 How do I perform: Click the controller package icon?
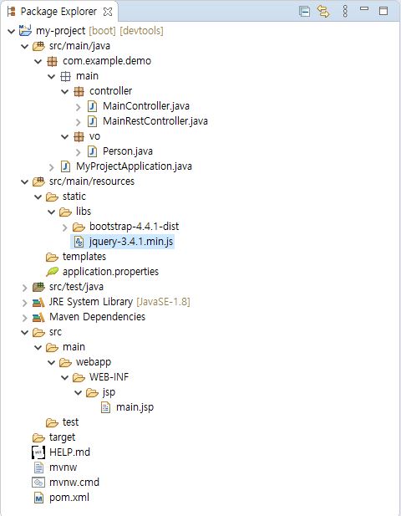click(79, 91)
